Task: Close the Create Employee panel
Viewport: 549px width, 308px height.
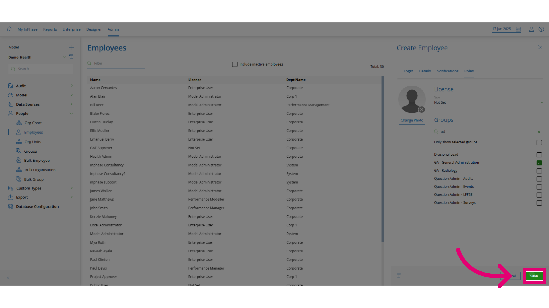Action: point(540,47)
